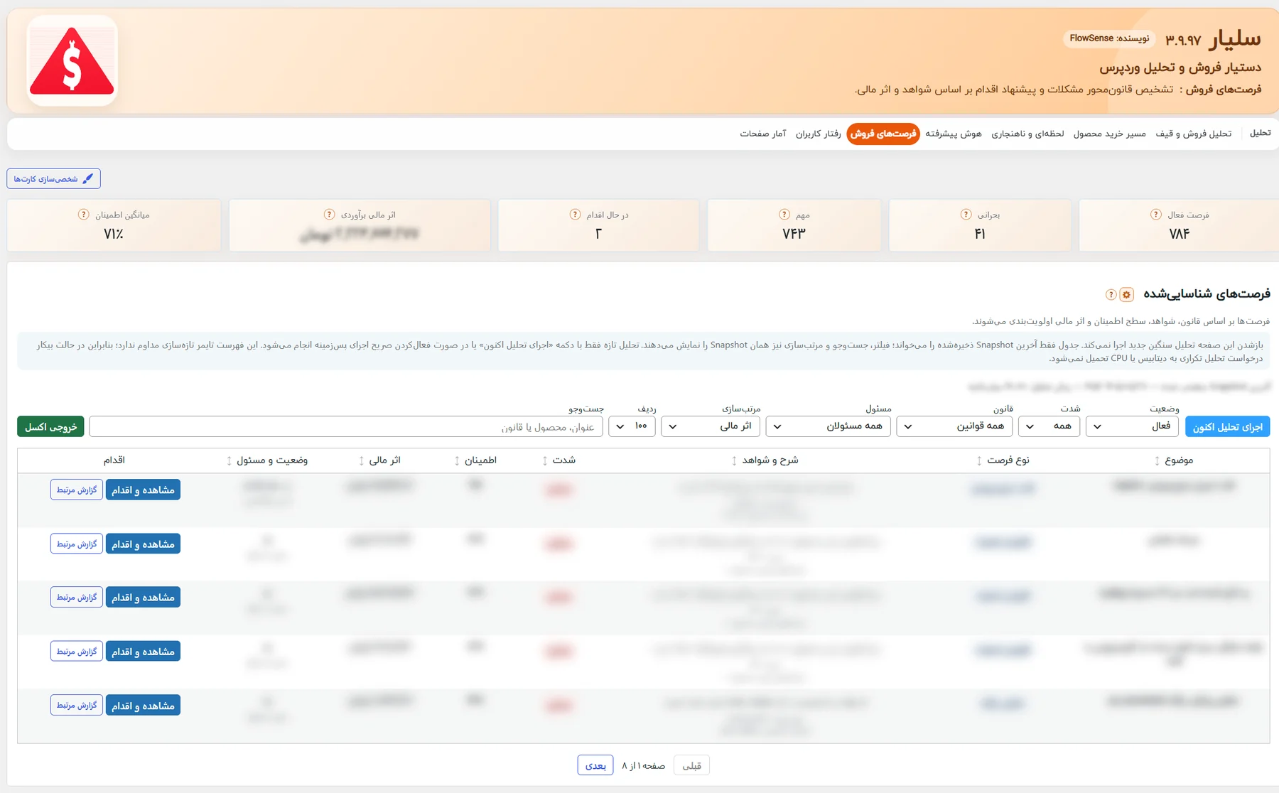Image resolution: width=1279 pixels, height=793 pixels.
Task: Open the مرتب‌سازی dropdown showing اثر مالی
Action: tap(711, 426)
